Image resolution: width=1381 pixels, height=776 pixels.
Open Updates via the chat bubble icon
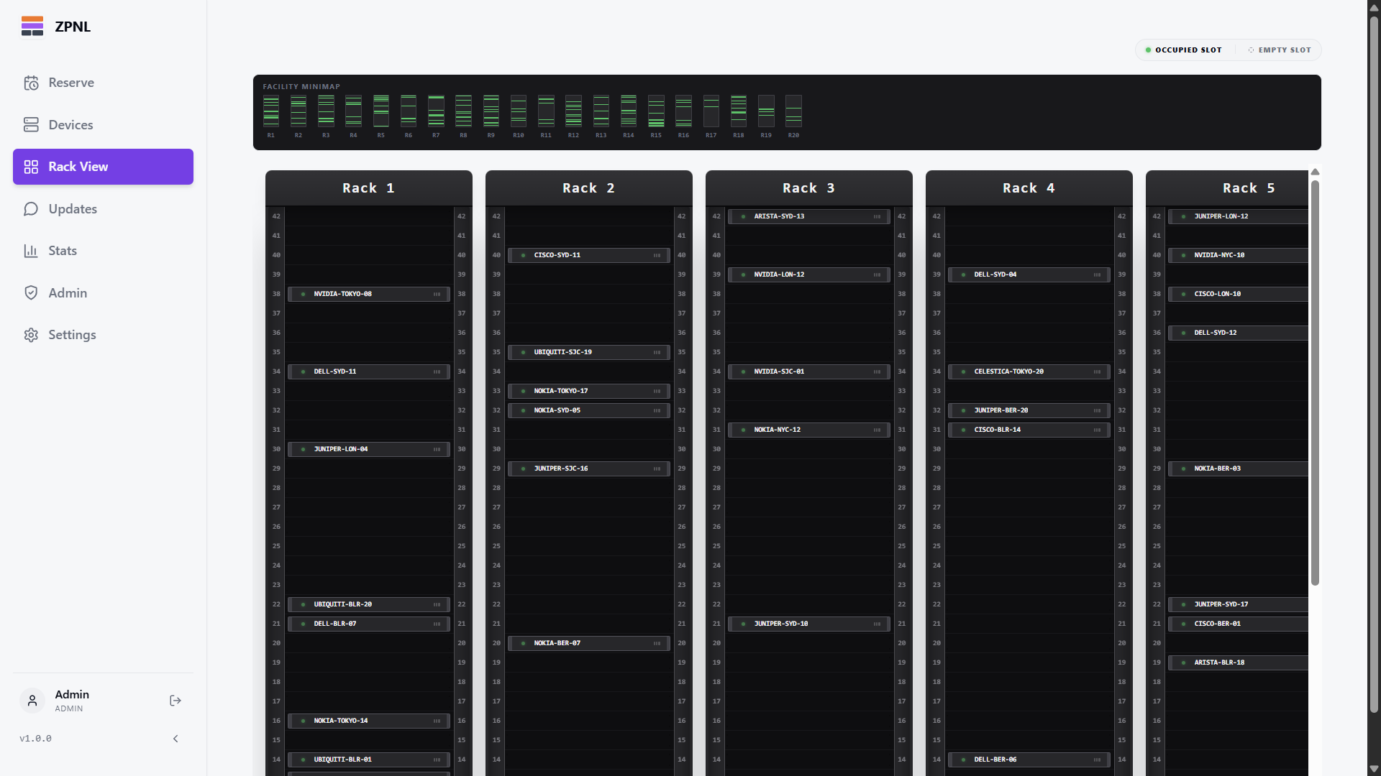pos(32,208)
